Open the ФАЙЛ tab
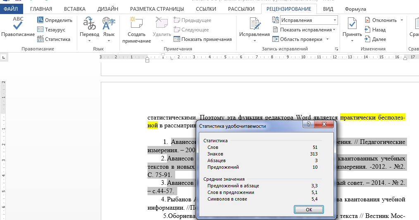Viewport: 419px width, 220px height. click(11, 9)
